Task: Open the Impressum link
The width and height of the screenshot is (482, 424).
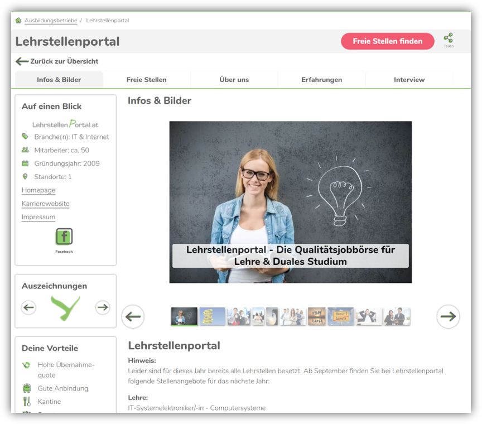Action: [x=38, y=217]
